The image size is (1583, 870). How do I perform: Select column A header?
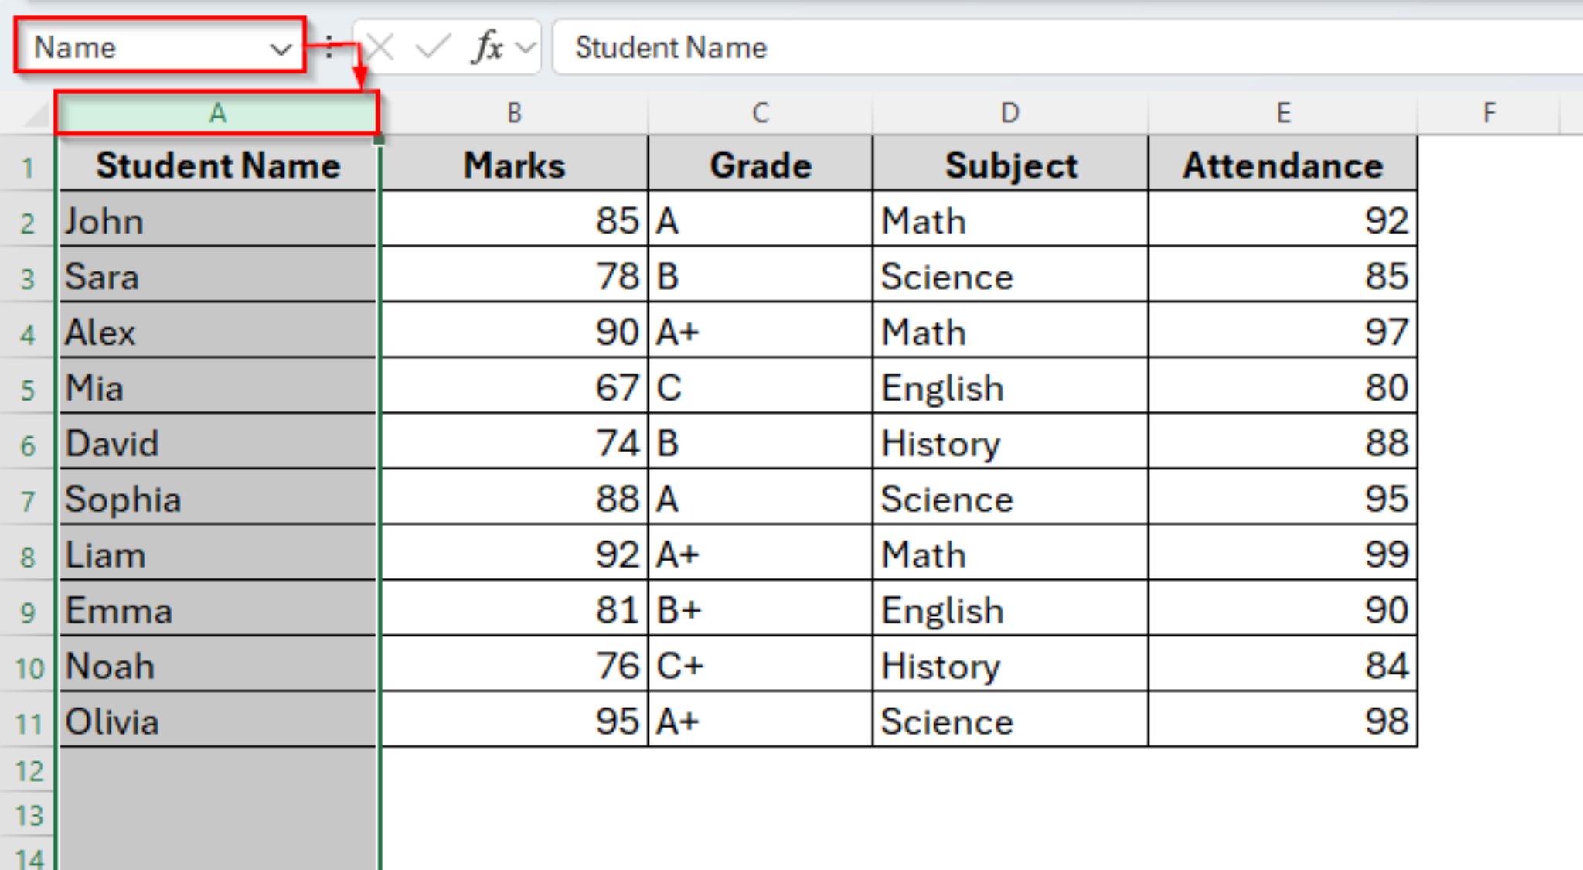[218, 112]
